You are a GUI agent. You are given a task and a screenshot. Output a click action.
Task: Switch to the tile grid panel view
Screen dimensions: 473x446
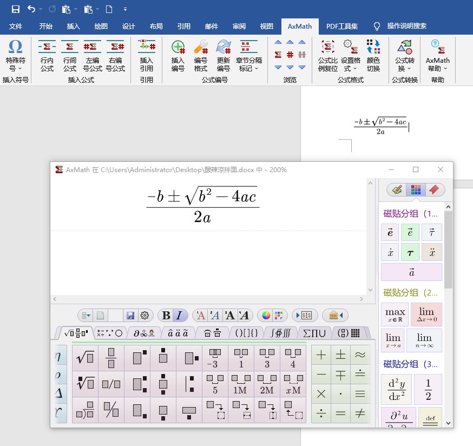click(x=416, y=190)
